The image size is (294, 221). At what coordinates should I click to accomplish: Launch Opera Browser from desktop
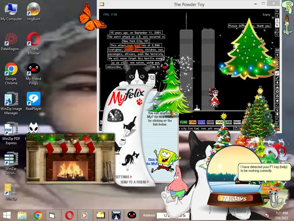(33, 44)
